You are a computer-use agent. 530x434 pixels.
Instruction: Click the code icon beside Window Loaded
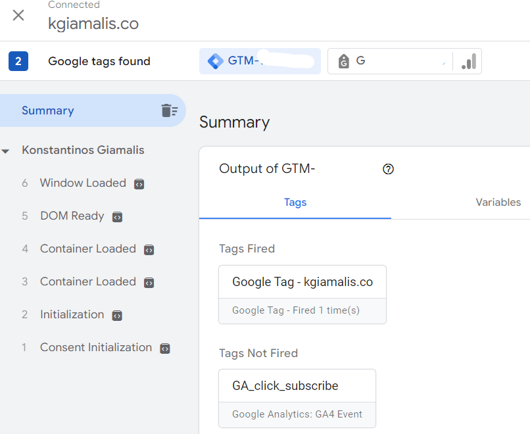(139, 184)
